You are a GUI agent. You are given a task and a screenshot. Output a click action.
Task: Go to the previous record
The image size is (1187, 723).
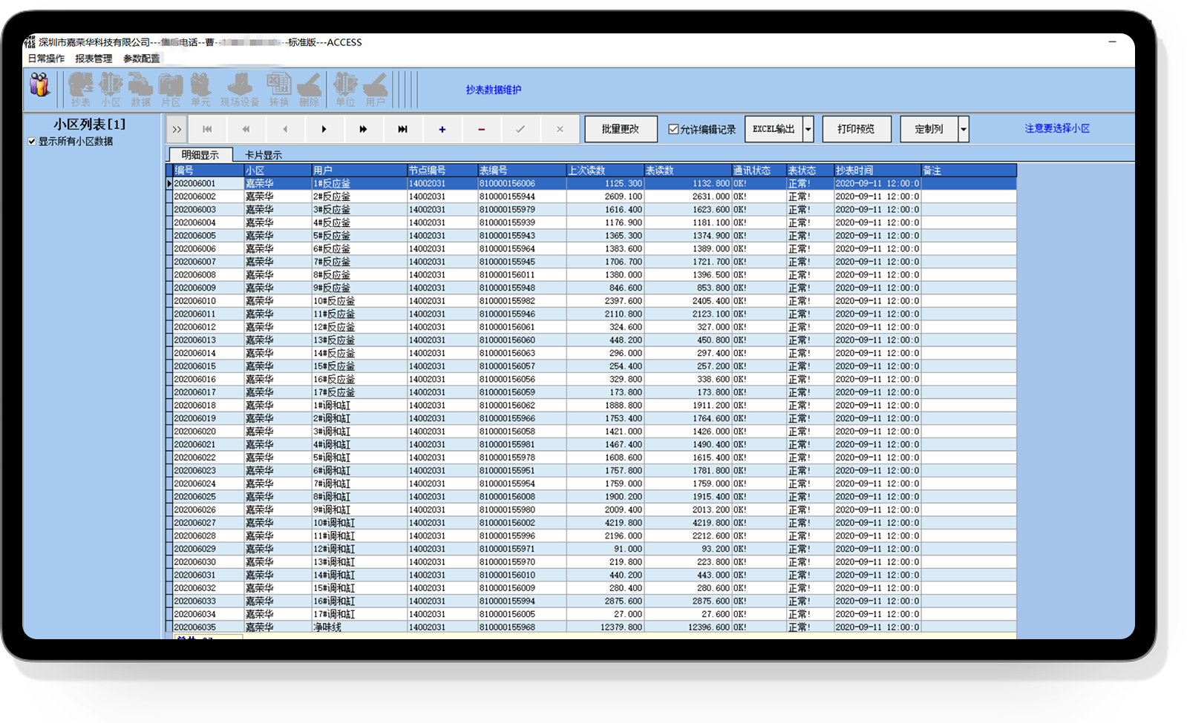(285, 129)
